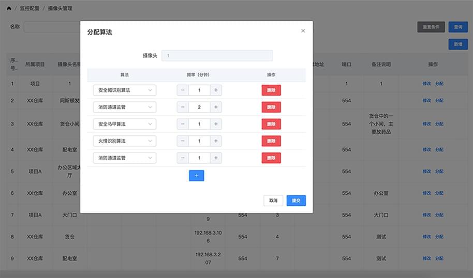
Task: Decrease frequency in row with value 2
Action: 183,107
